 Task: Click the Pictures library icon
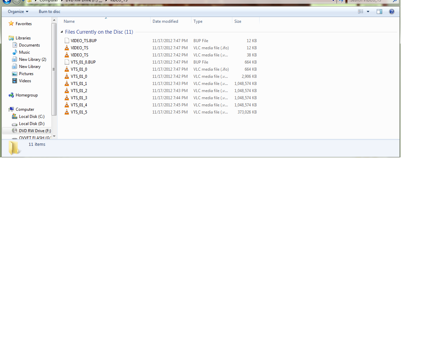[x=15, y=74]
